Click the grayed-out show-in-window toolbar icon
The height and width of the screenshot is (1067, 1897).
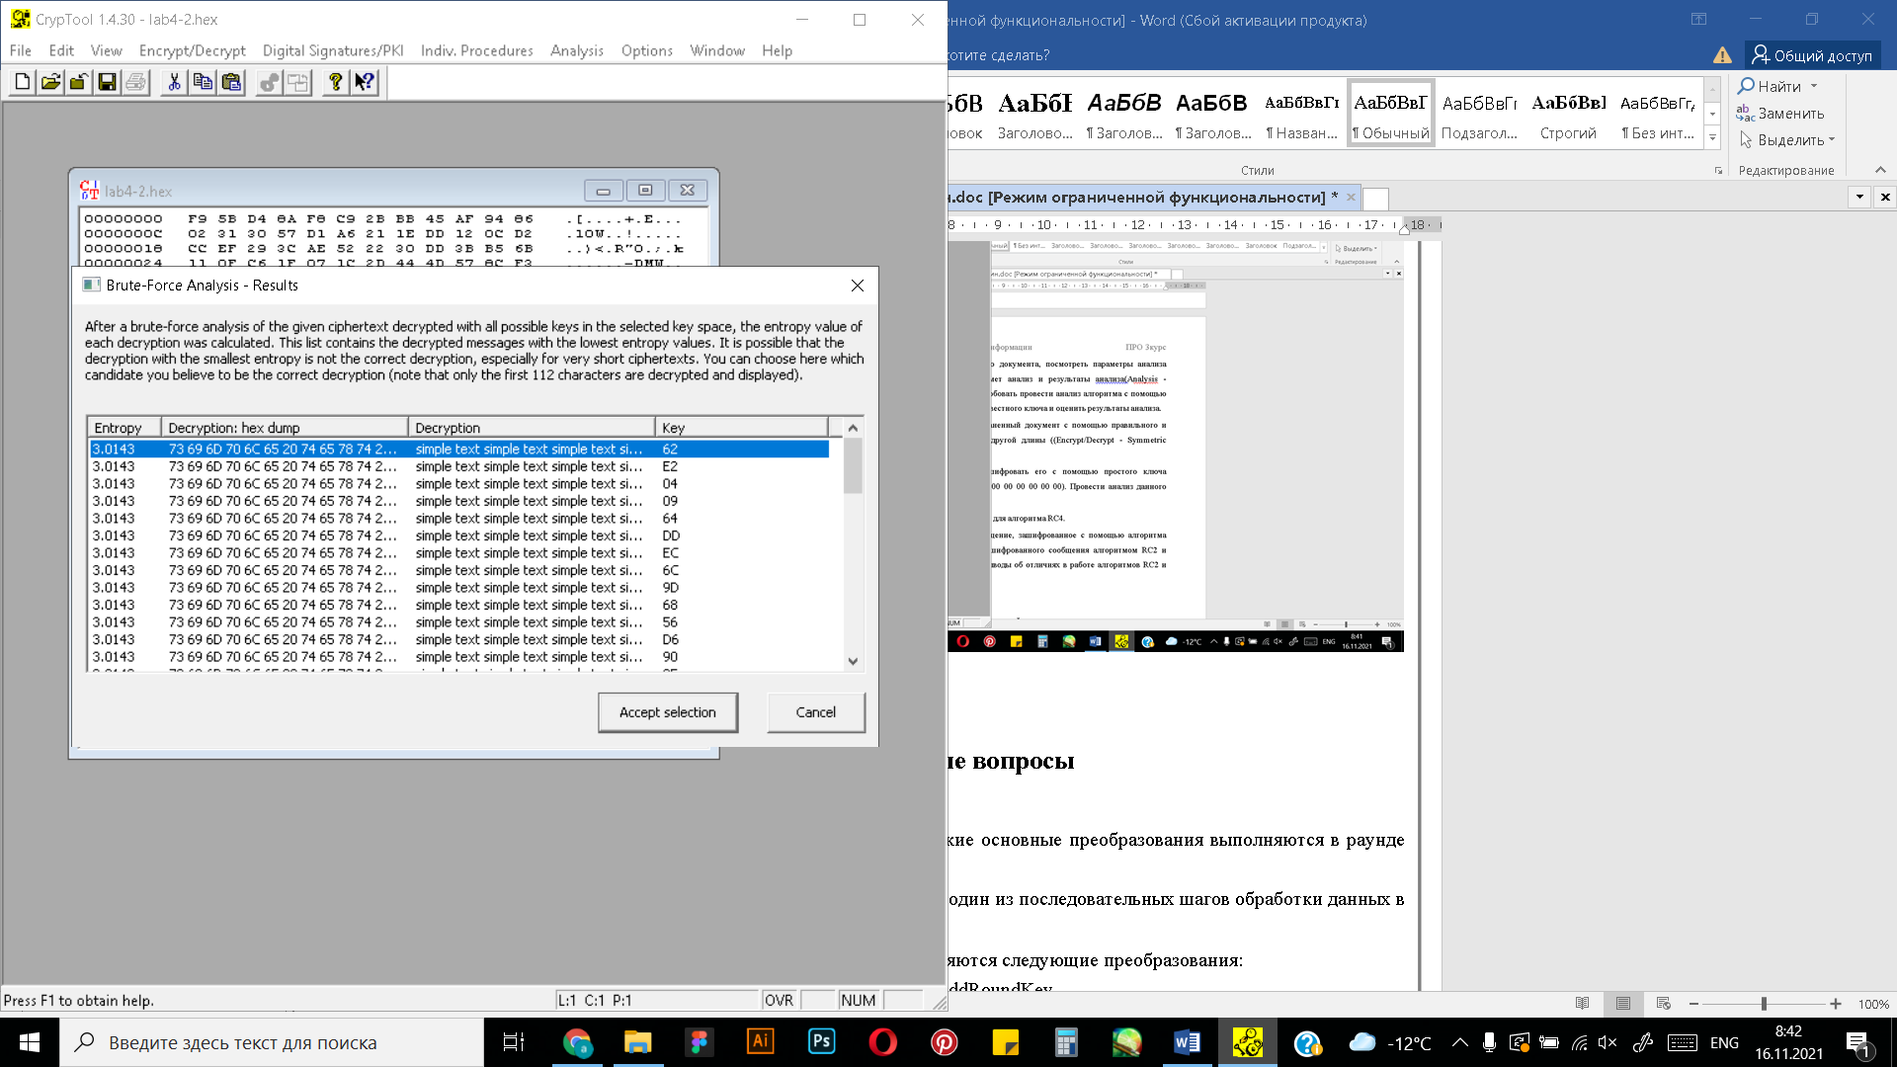point(297,82)
